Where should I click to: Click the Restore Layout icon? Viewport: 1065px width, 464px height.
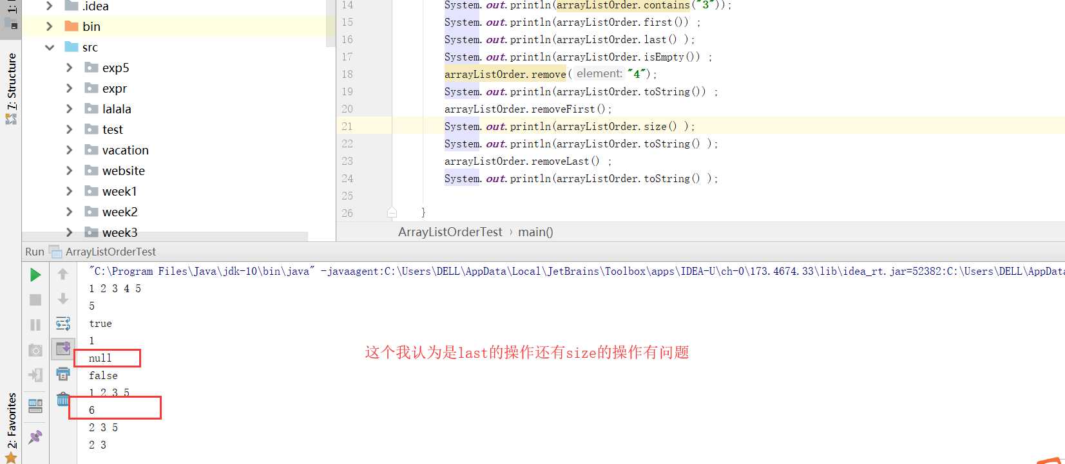coord(35,406)
